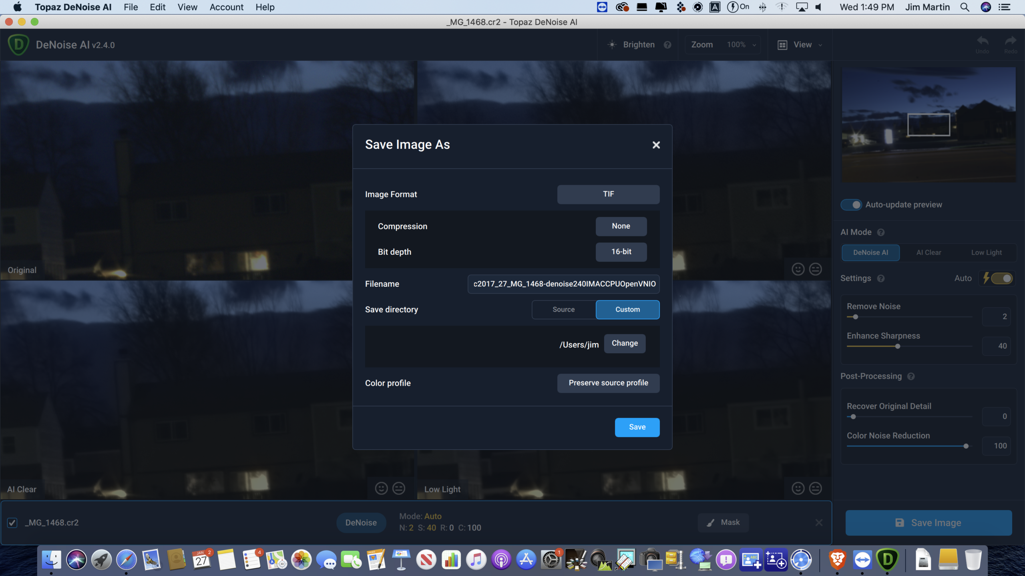Switch to the DeNoise AI mode tab
The width and height of the screenshot is (1025, 576).
click(870, 252)
